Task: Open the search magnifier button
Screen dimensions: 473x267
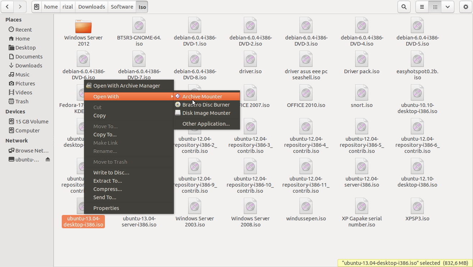Action: point(404,6)
